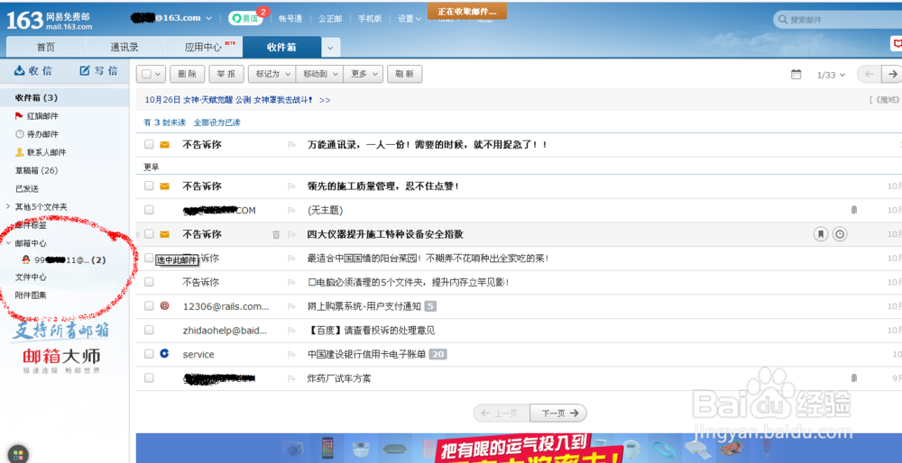Click the 搜索邮件 search field
Screen dimensions: 902x463
tap(838, 20)
